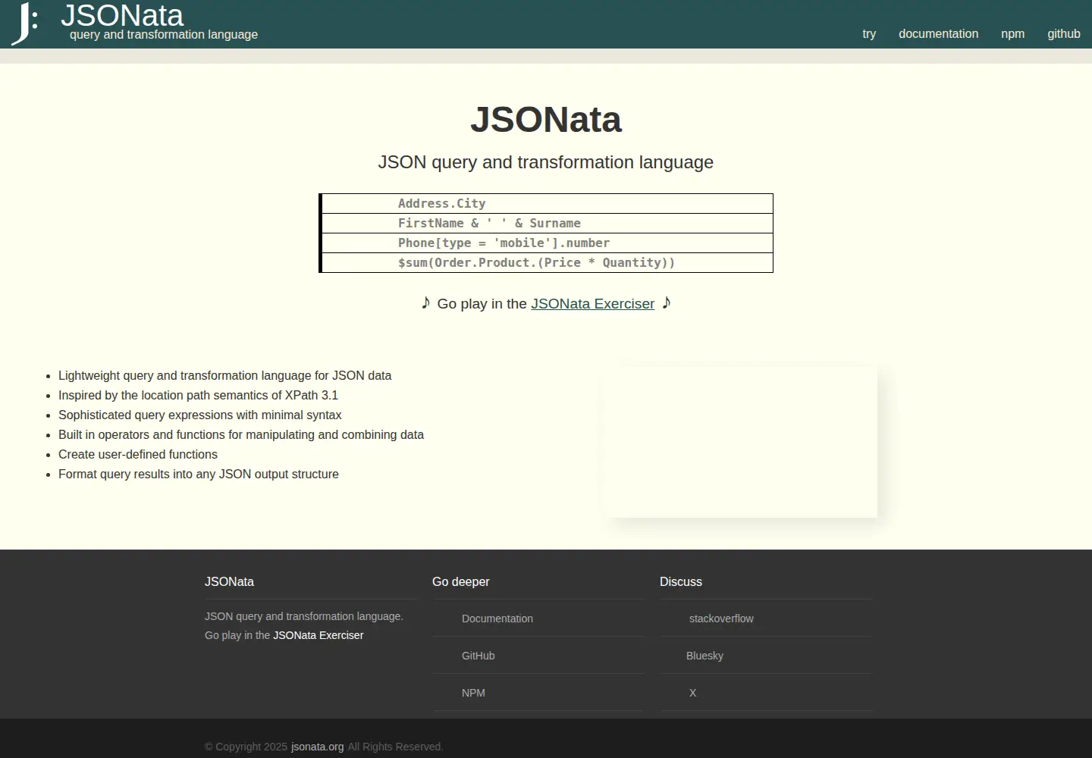Open Documentation under Go deeper in footer
The width and height of the screenshot is (1092, 758).
pos(497,619)
